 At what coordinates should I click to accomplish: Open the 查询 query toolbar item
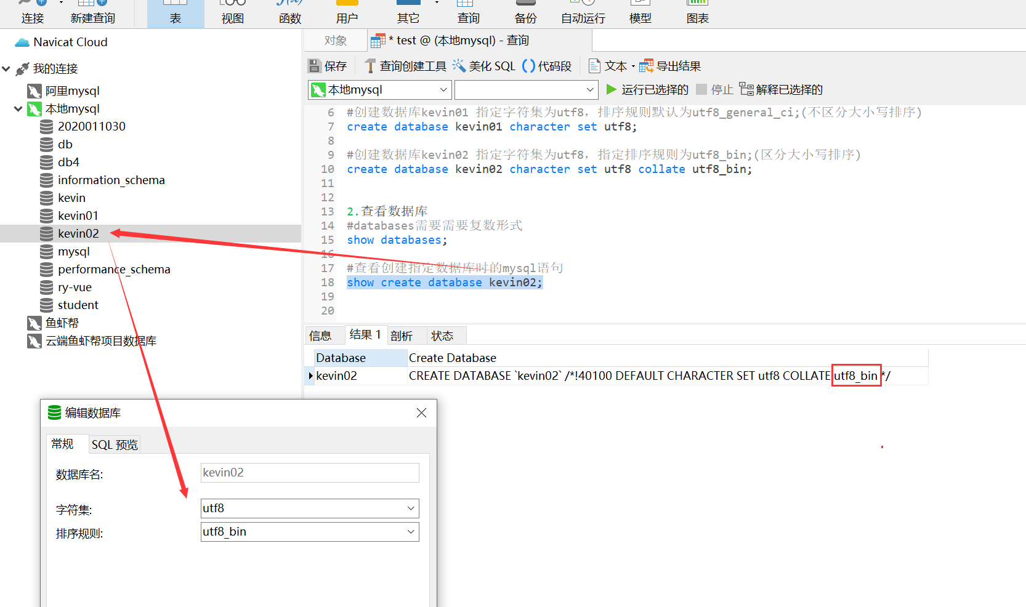(468, 12)
